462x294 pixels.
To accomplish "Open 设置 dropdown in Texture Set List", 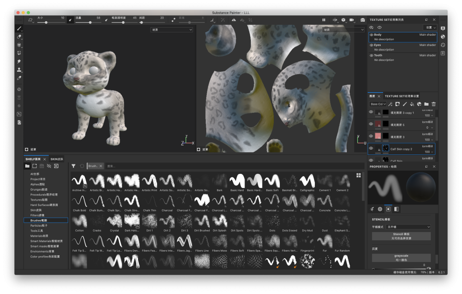I will (430, 28).
